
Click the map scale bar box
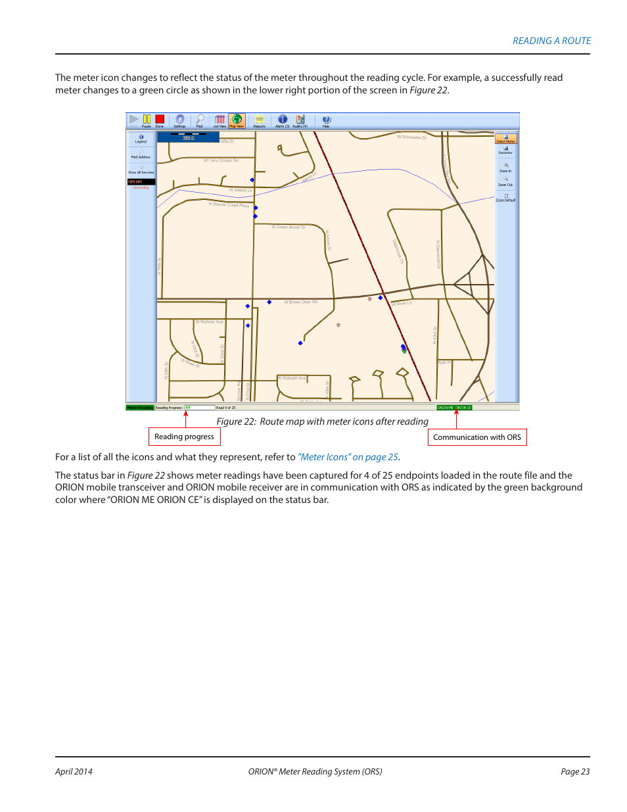(x=187, y=137)
